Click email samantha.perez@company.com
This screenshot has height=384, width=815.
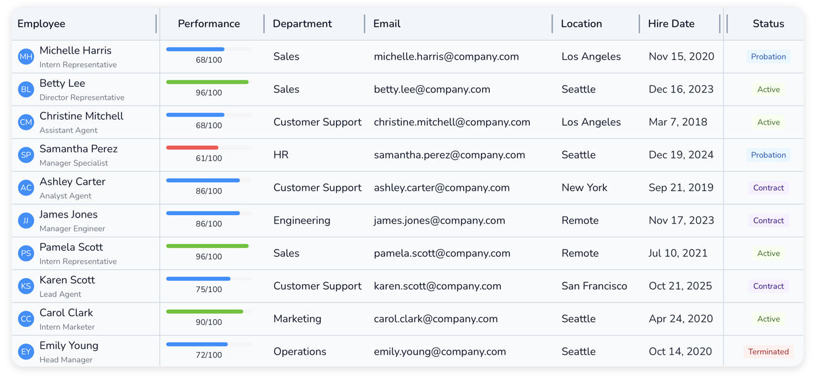pyautogui.click(x=449, y=155)
